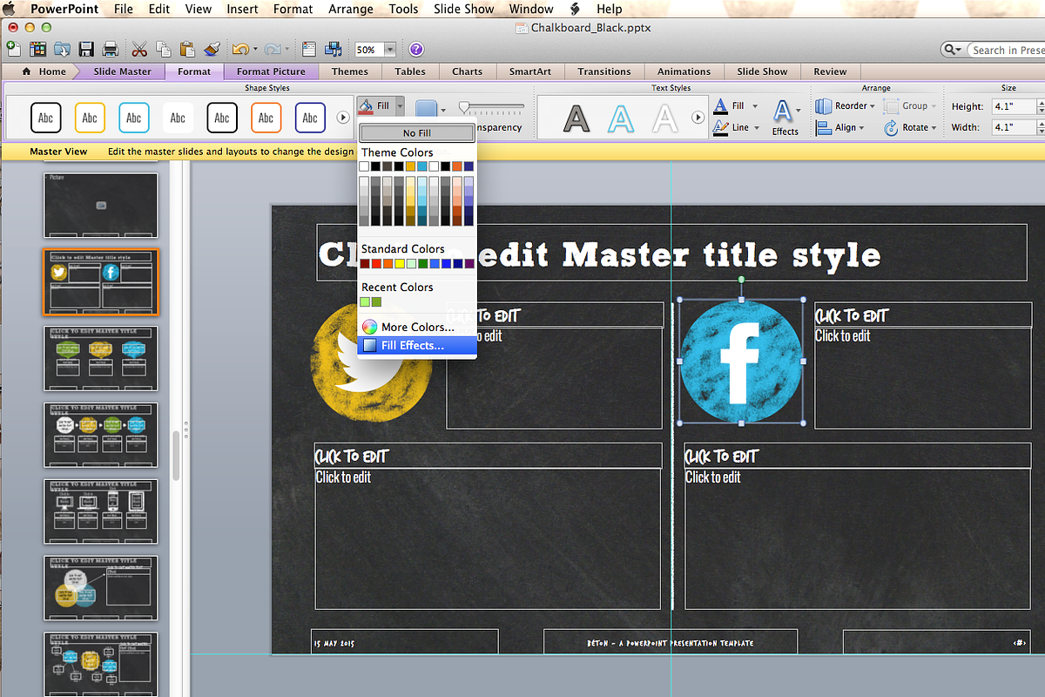
Task: Click the Transparency slider handle
Action: pyautogui.click(x=465, y=108)
